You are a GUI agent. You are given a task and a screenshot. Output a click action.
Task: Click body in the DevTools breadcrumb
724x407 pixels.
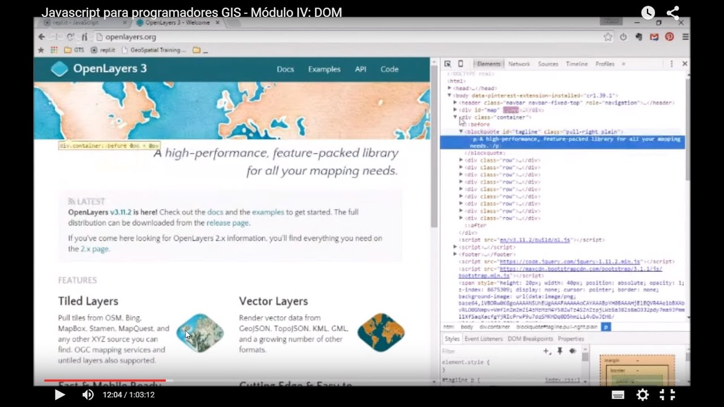[467, 327]
